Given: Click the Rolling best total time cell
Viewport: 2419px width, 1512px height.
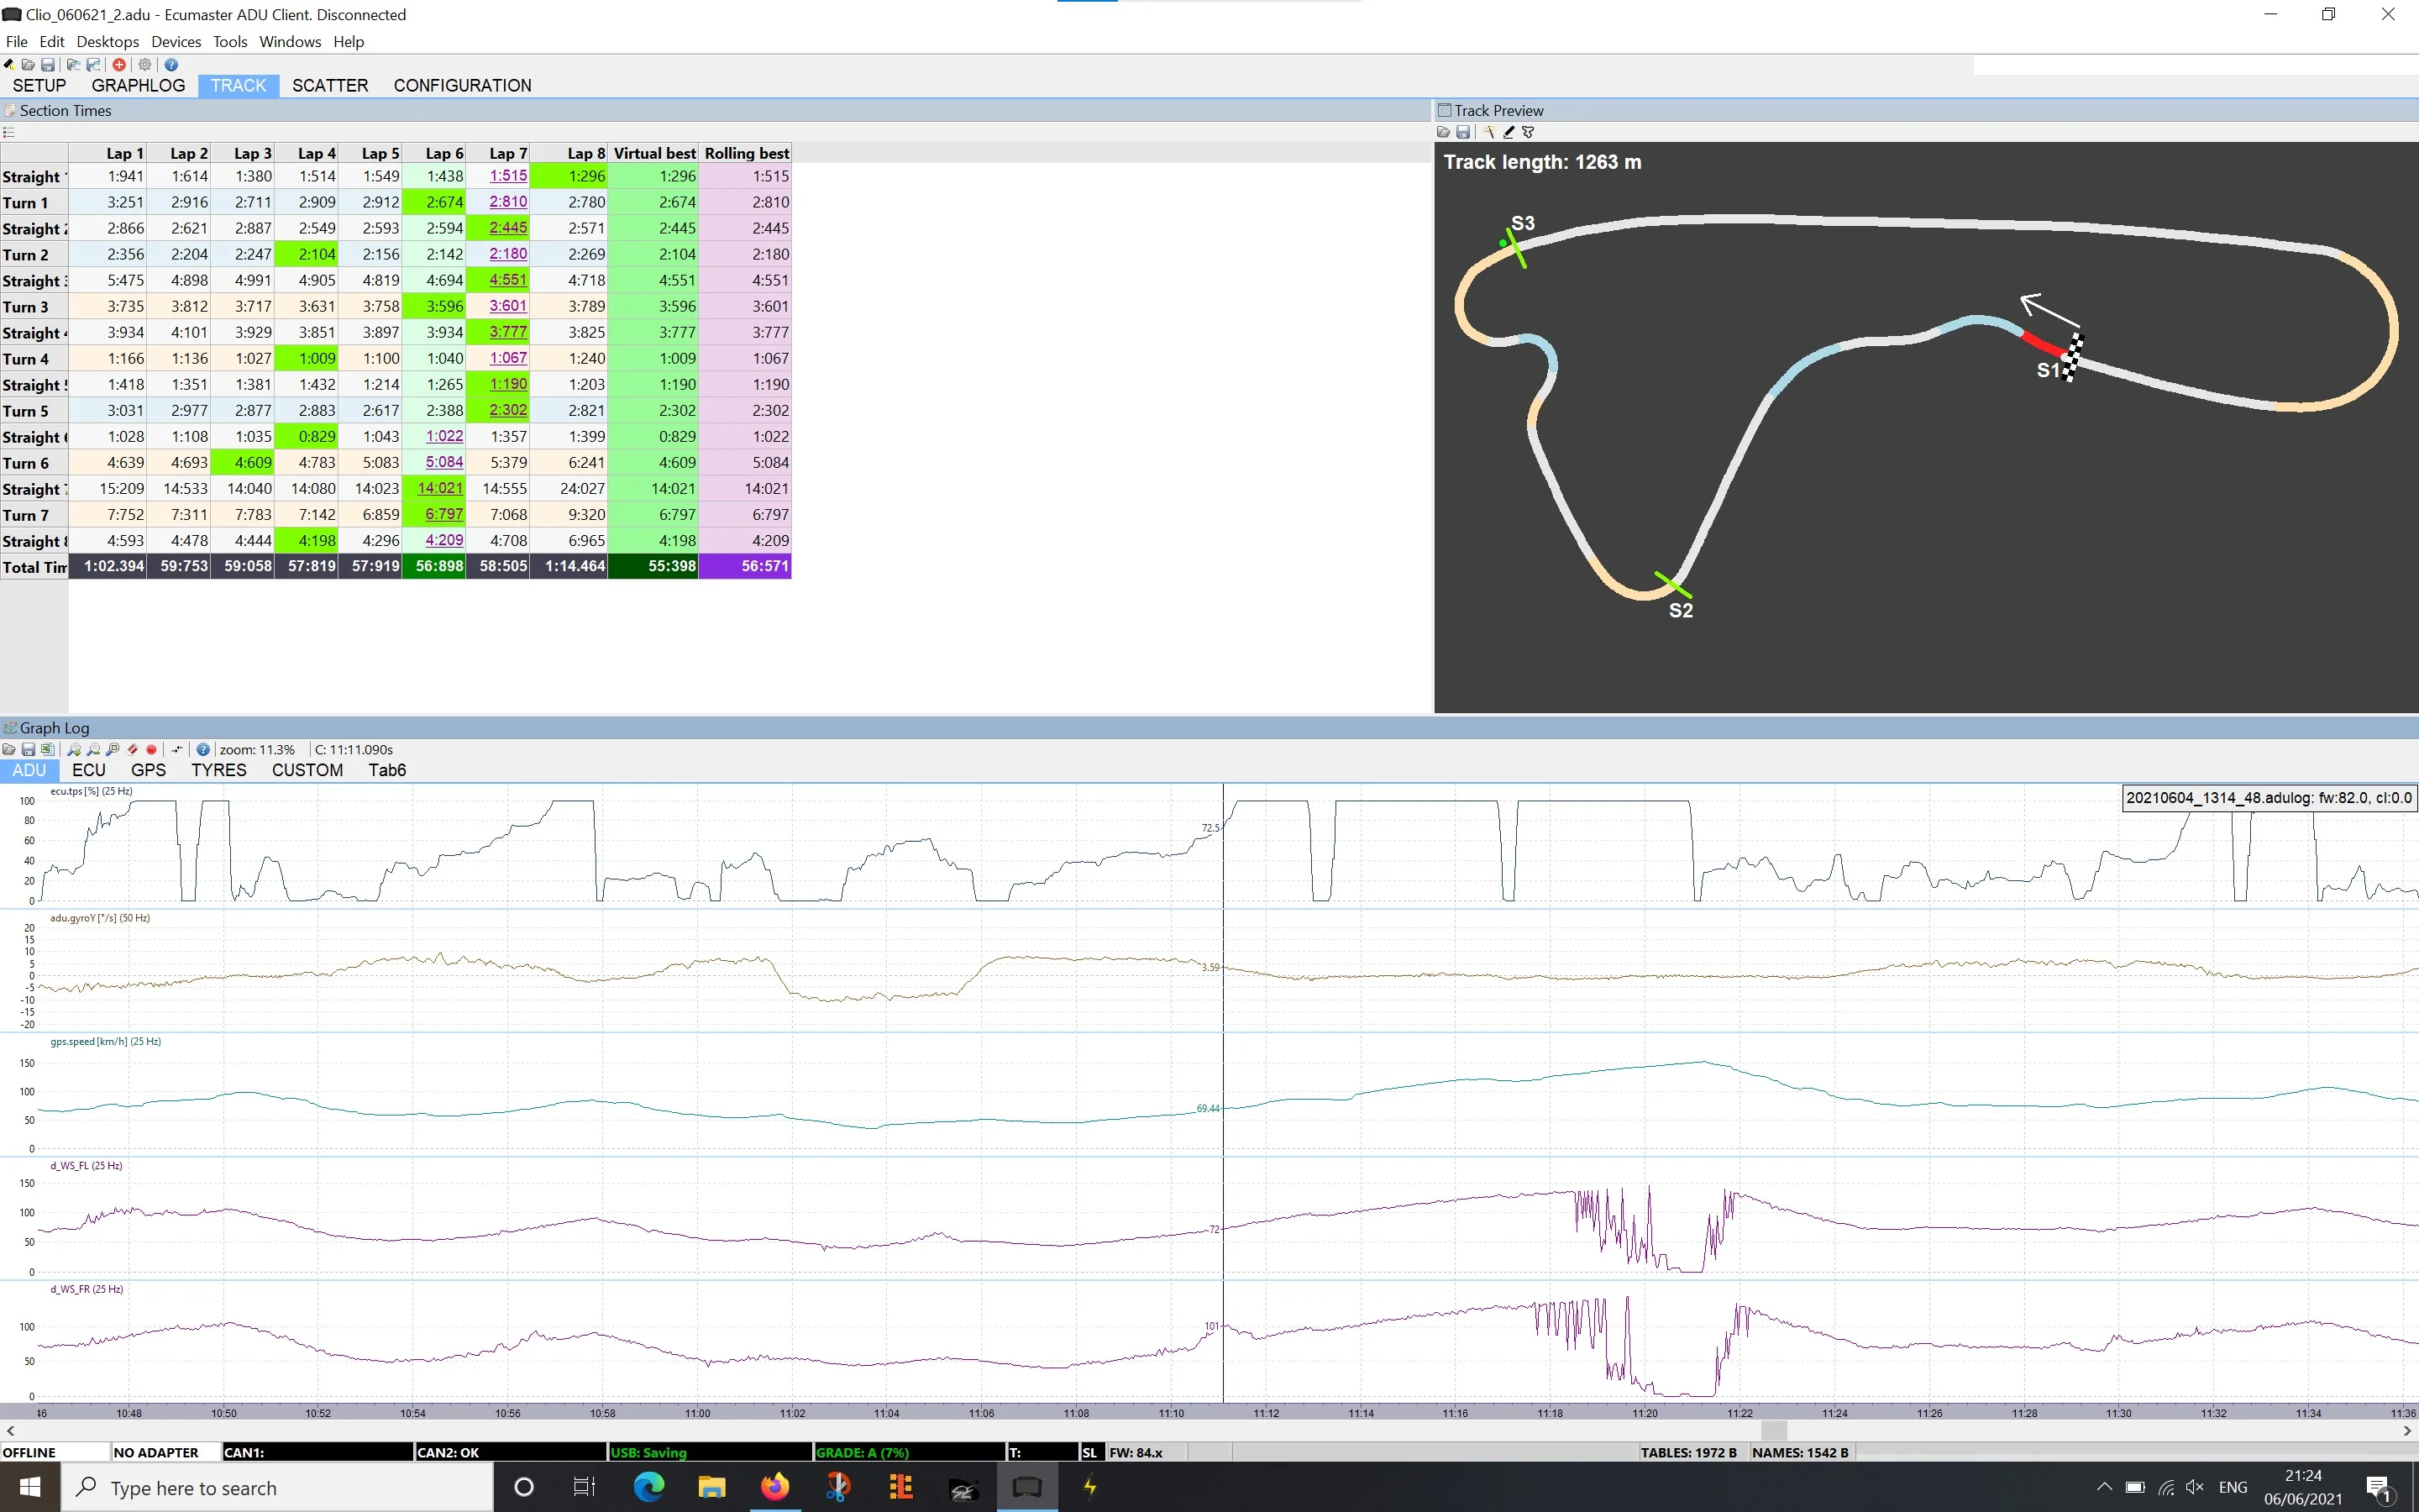Looking at the screenshot, I should (746, 566).
